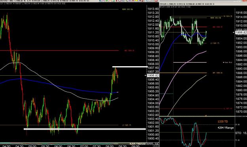Click the 1880.00 label on right chart axis
This screenshot has width=247, height=147.
(241, 90)
